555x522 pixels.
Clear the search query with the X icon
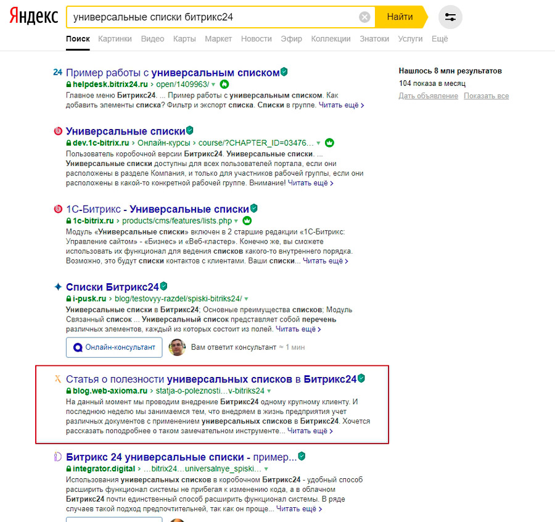364,17
